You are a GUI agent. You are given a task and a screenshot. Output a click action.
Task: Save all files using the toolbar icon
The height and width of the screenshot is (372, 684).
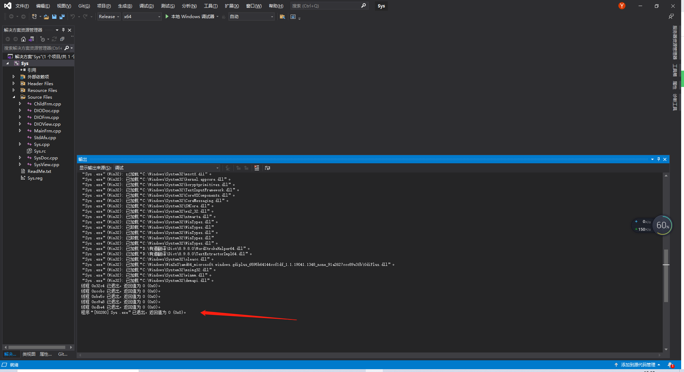62,16
